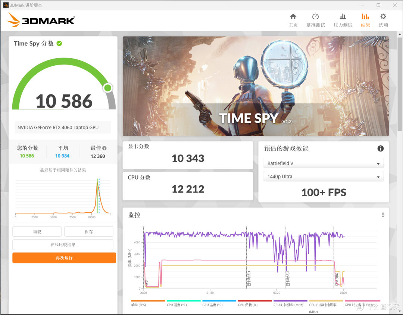This screenshot has width=403, height=315.
Task: Click the Time Spy 分数 heading
Action: (x=34, y=43)
